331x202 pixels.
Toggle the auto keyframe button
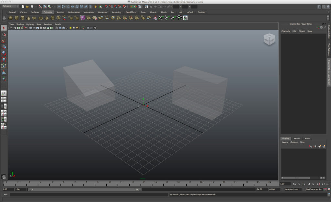pos(325,189)
